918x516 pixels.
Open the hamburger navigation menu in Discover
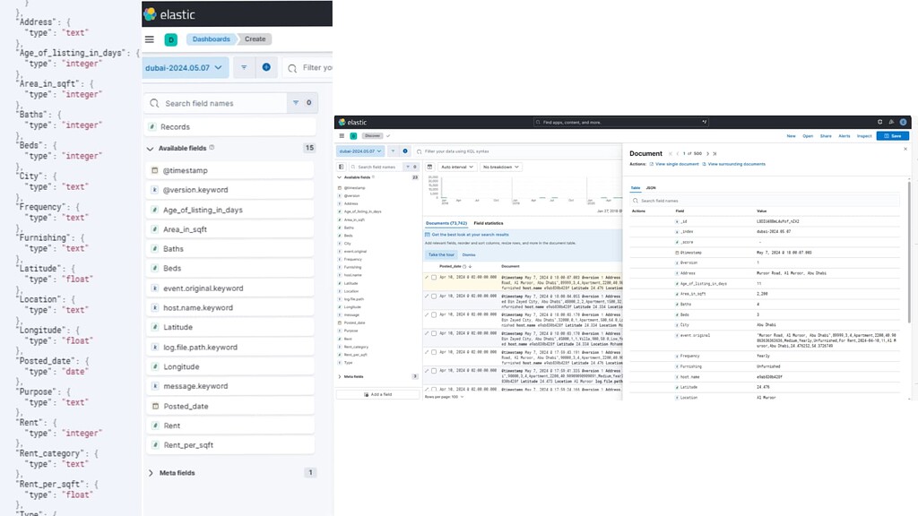pos(342,136)
